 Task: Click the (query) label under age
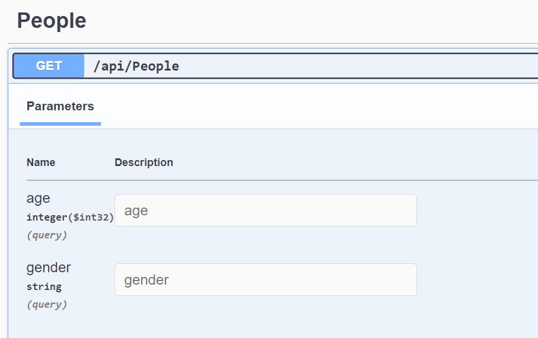tap(47, 235)
